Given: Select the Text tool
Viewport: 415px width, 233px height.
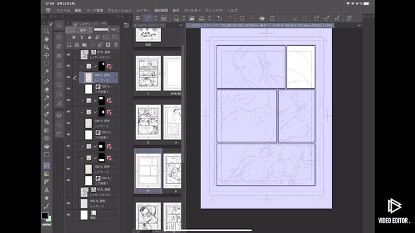Looking at the screenshot, I should click(x=47, y=190).
